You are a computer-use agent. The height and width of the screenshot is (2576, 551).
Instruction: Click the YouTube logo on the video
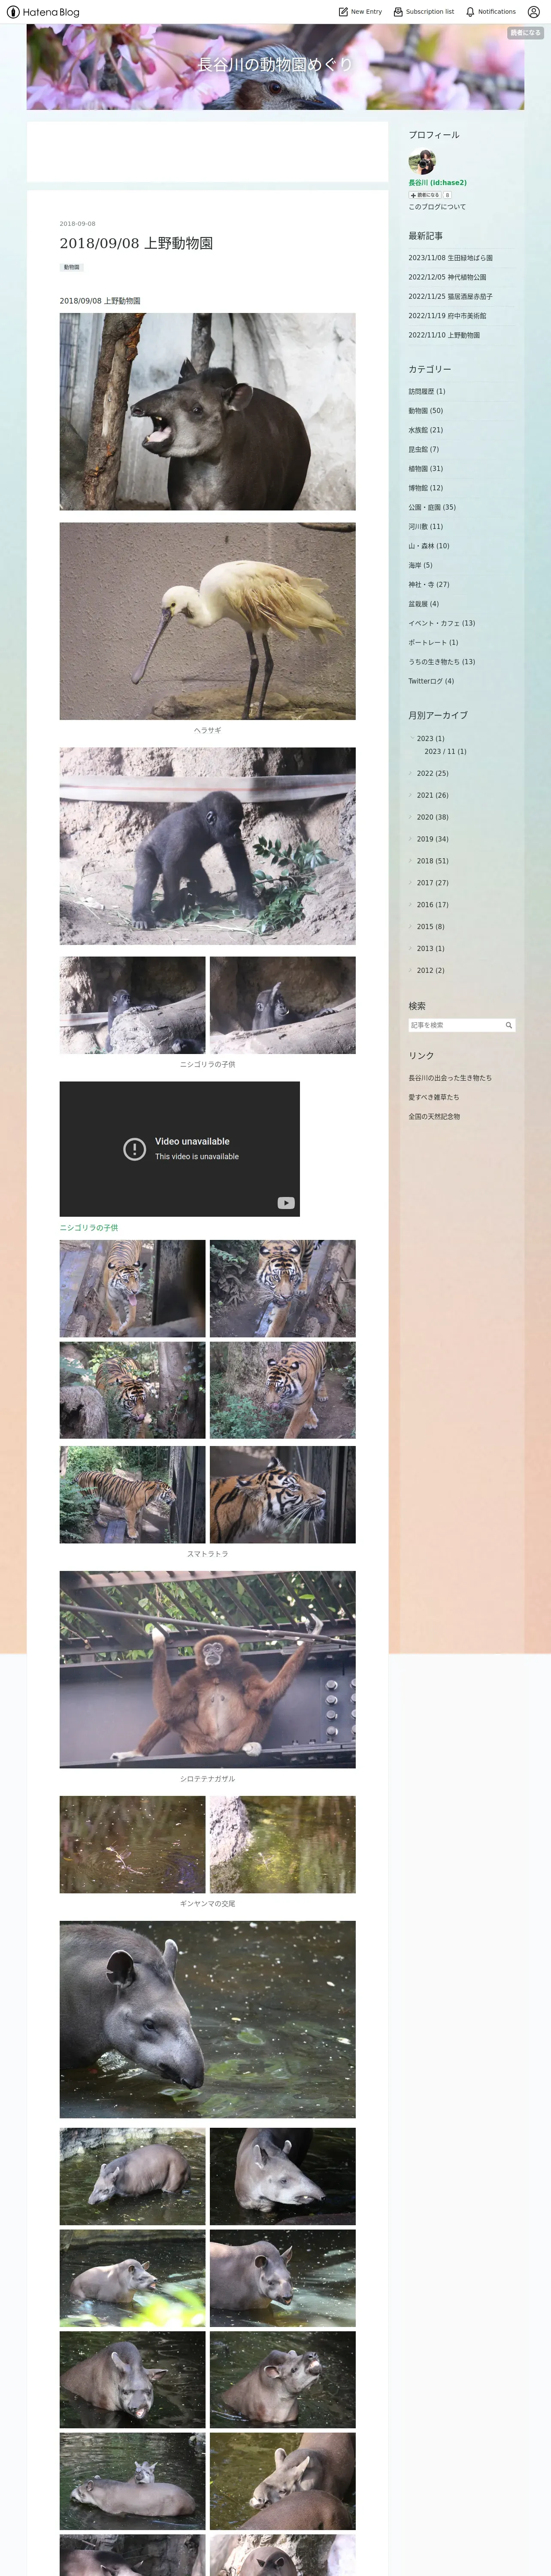click(286, 1203)
